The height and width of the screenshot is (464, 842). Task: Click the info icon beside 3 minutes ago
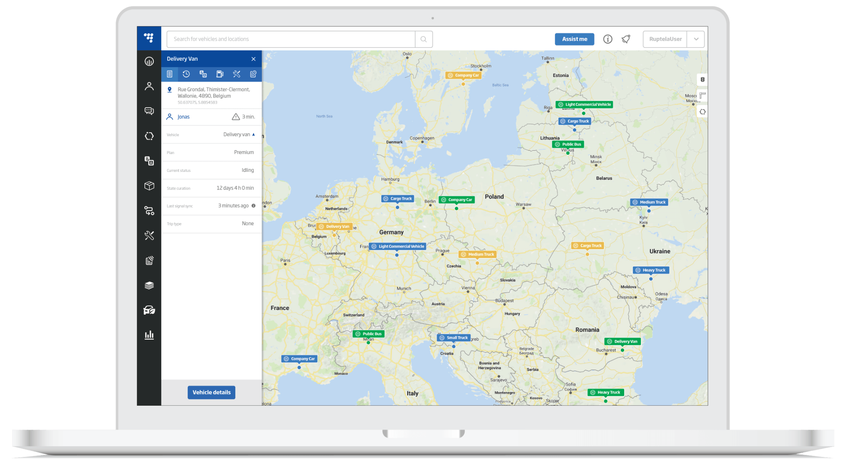(x=254, y=206)
